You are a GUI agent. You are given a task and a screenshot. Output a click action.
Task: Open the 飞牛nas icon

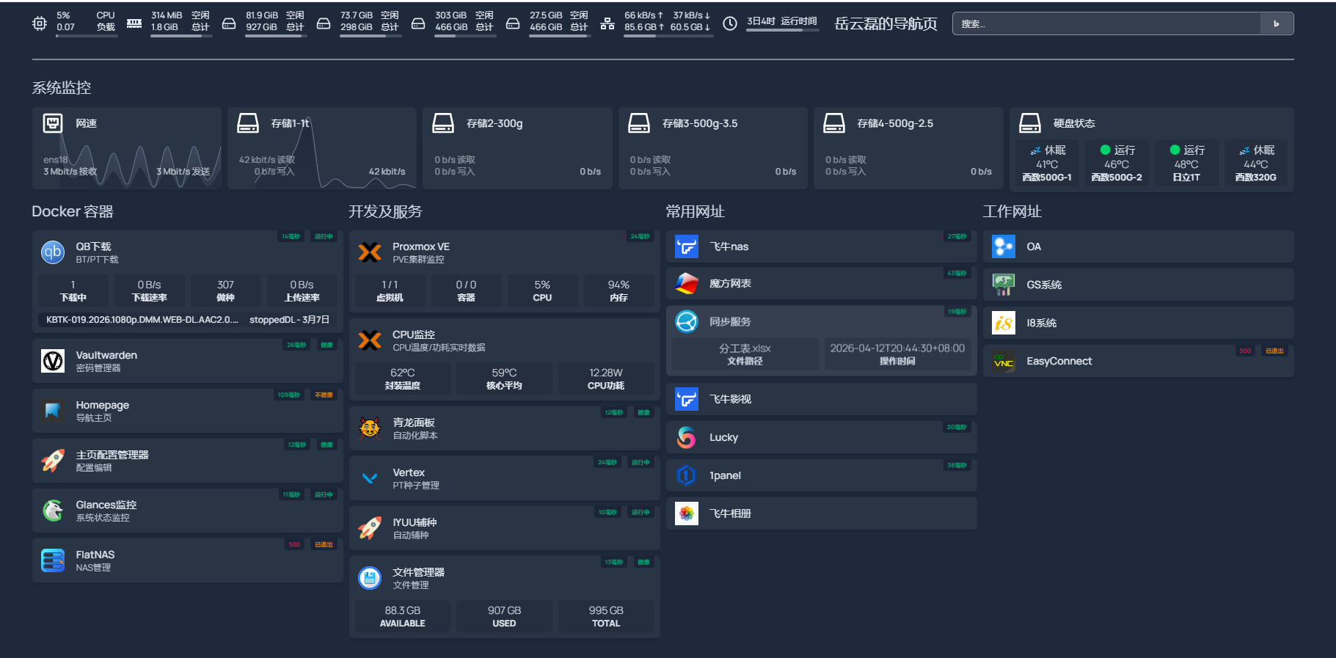[x=687, y=246]
